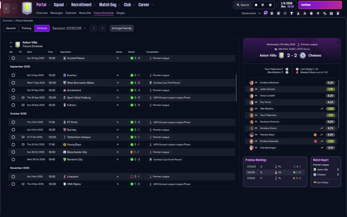The width and height of the screenshot is (347, 217).
Task: Click the Aston Villa club crest in header
Action: coord(27,8)
